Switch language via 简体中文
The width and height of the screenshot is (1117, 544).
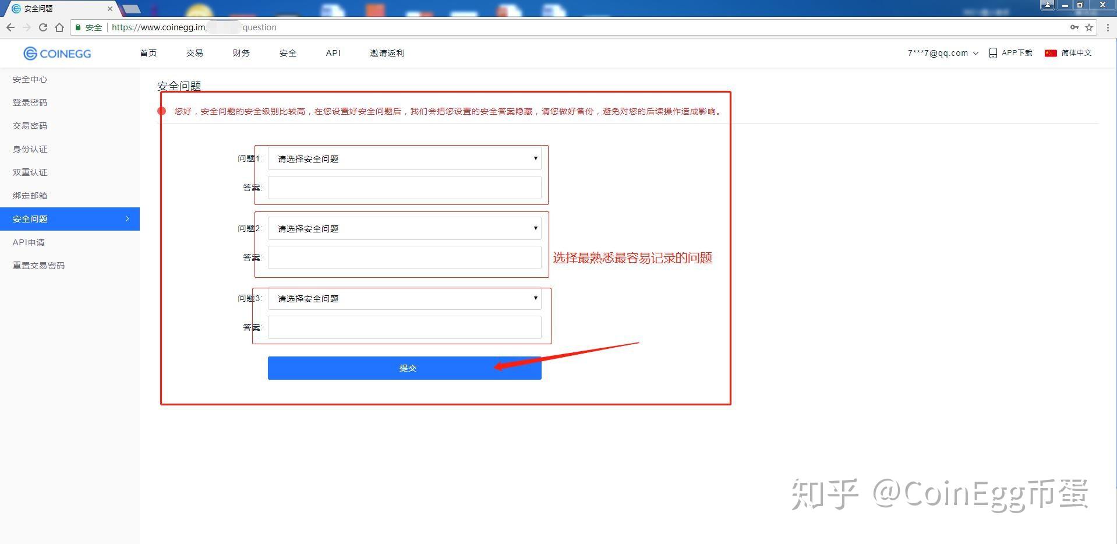[x=1076, y=53]
